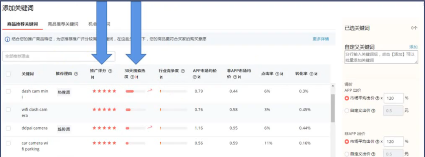Open help icon next to 转化率 header
The width and height of the screenshot is (425, 157).
coord(311,74)
